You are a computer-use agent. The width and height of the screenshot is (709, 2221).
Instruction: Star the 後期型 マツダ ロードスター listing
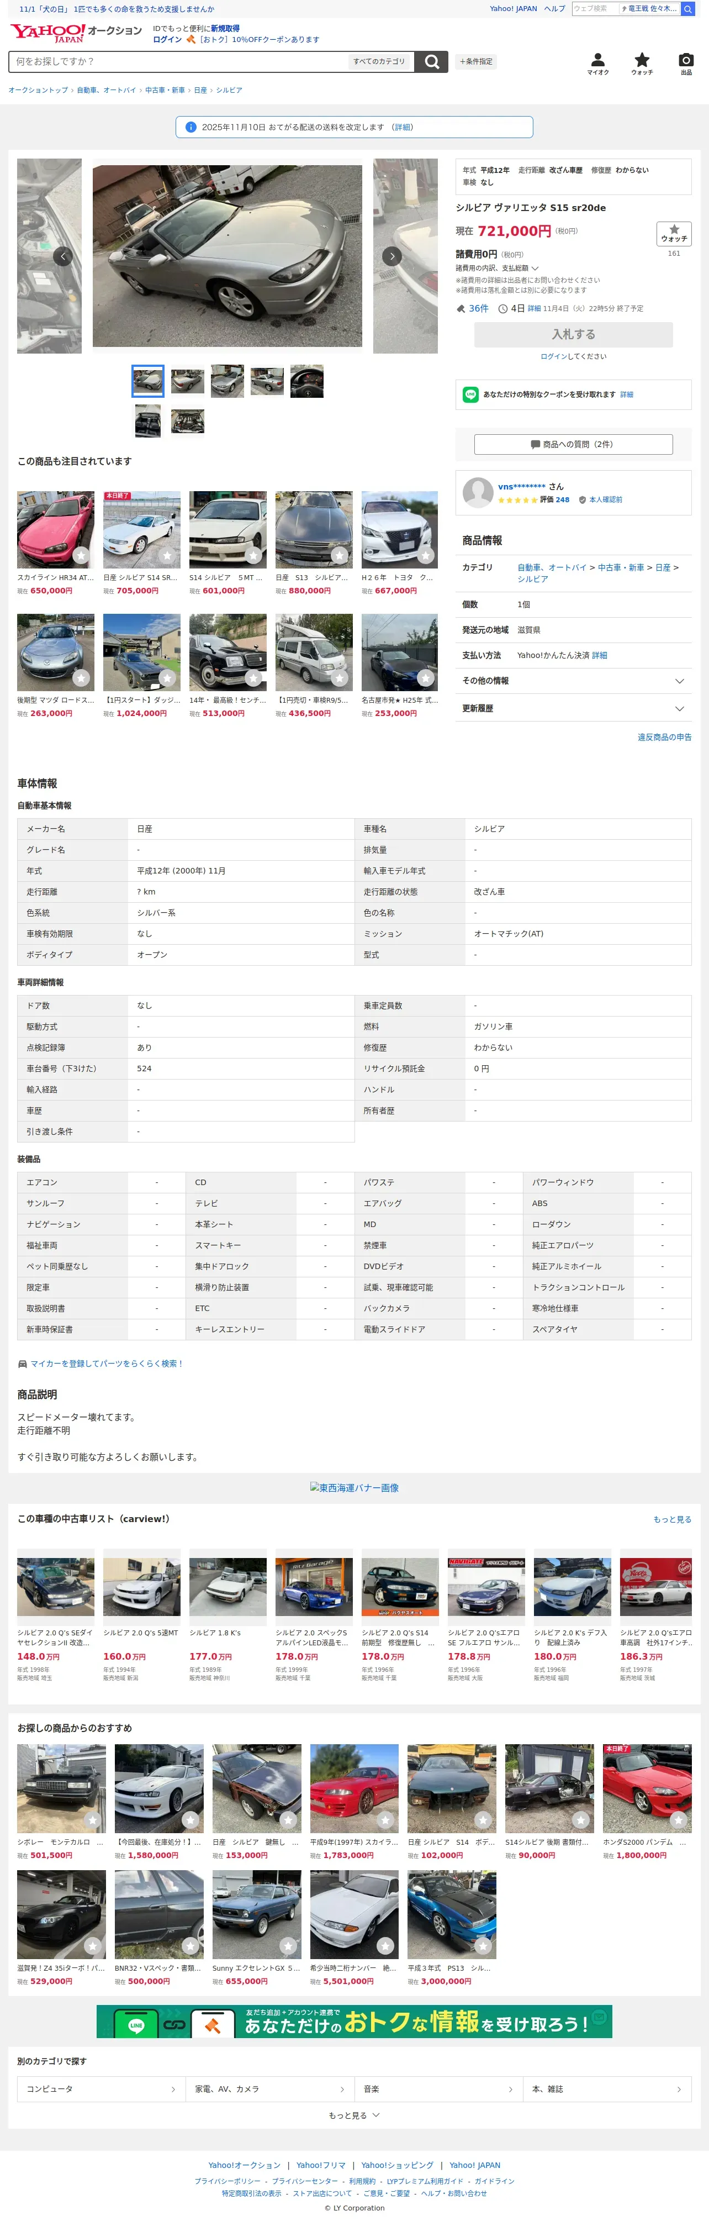[81, 678]
